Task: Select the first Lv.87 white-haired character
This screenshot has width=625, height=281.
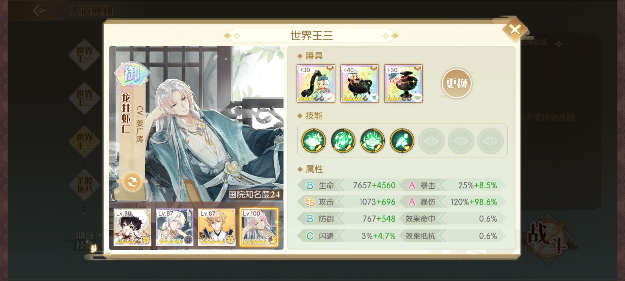Action: pos(174,227)
